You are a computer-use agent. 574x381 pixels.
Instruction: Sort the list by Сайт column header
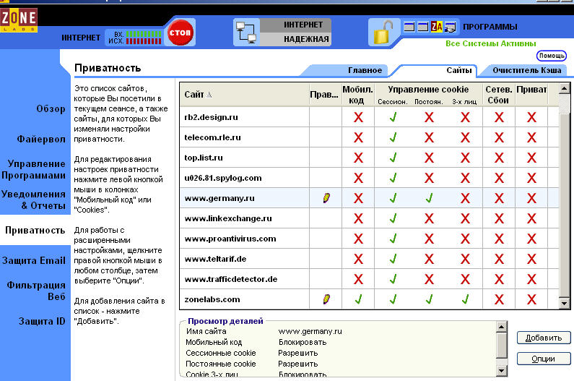(245, 95)
